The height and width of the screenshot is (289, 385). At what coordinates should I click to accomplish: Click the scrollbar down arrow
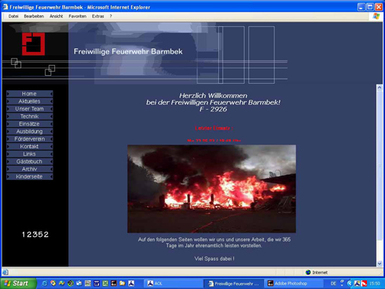pyautogui.click(x=380, y=264)
